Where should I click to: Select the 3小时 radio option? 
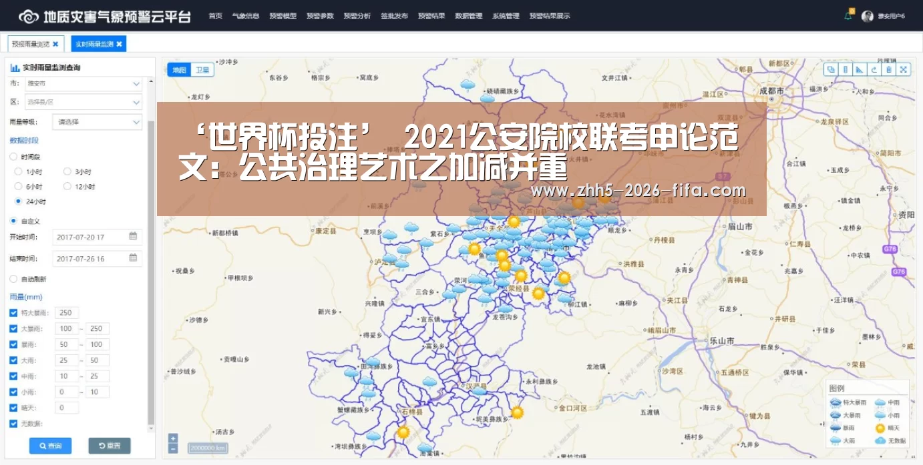[67, 171]
